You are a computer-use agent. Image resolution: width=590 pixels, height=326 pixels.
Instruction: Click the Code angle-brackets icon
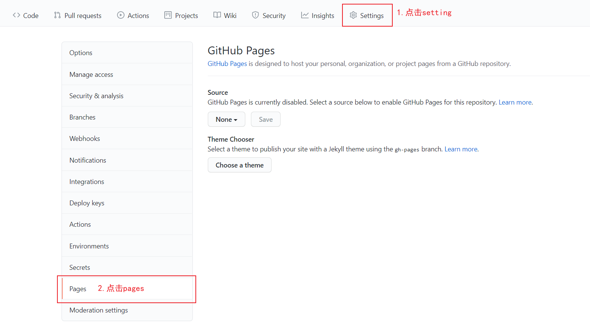coord(17,15)
